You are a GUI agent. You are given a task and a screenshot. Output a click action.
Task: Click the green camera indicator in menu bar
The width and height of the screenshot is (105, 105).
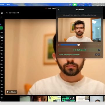[75, 5]
